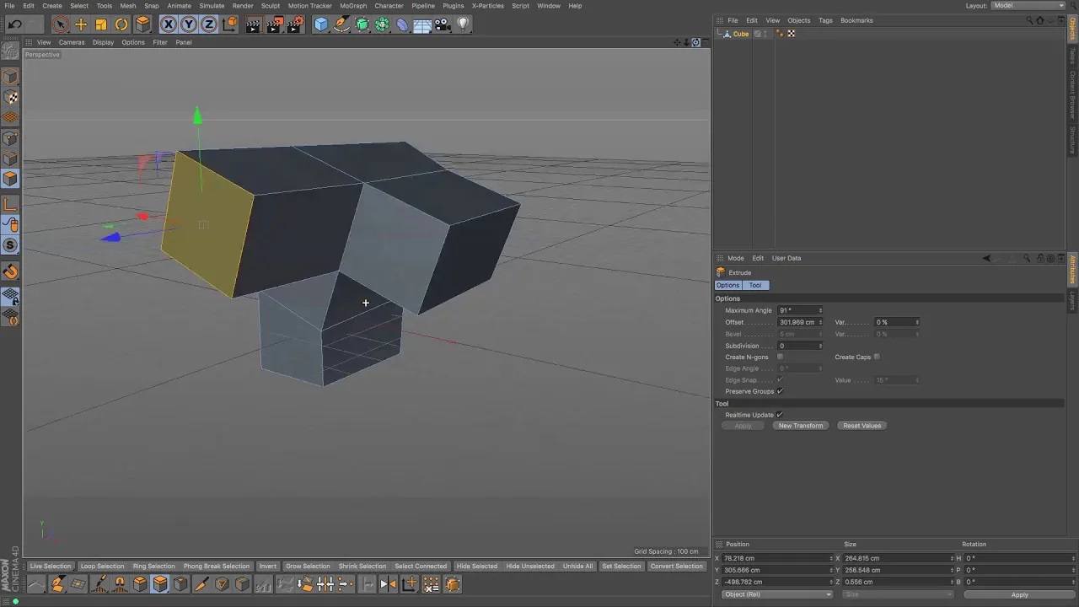
Task: Select the Pen spline tool icon
Action: tap(341, 24)
